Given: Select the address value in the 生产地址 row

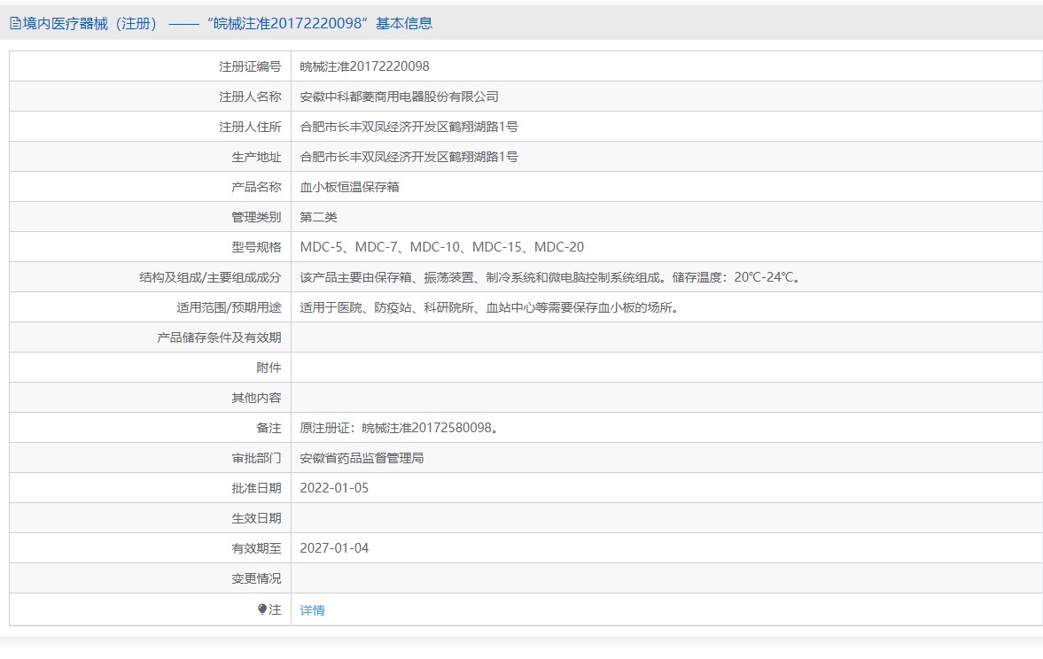Looking at the screenshot, I should click(409, 157).
